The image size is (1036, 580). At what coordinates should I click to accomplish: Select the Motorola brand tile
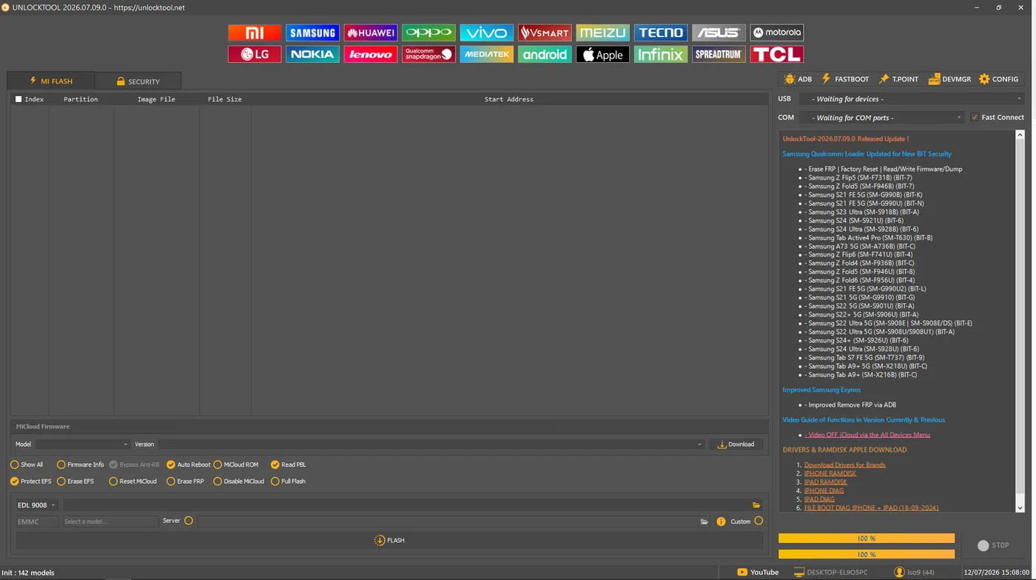777,33
